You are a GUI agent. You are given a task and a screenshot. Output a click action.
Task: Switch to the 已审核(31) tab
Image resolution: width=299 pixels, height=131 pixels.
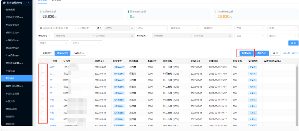point(78,53)
